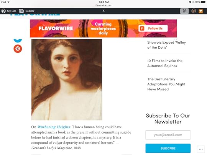Open the user profile avatar
The width and height of the screenshot is (207, 155).
click(x=194, y=11)
